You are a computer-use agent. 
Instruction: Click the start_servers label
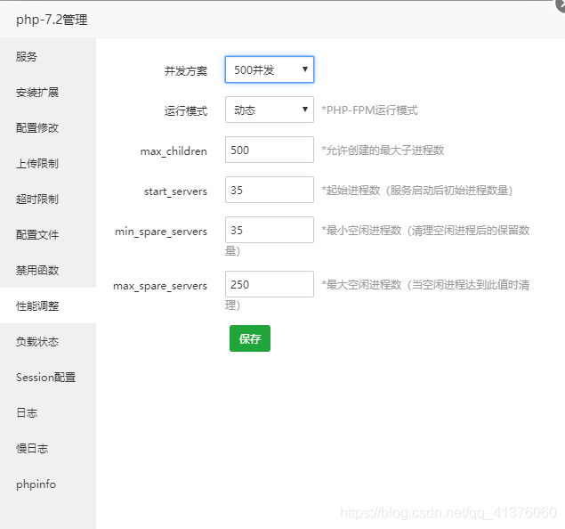pos(175,191)
